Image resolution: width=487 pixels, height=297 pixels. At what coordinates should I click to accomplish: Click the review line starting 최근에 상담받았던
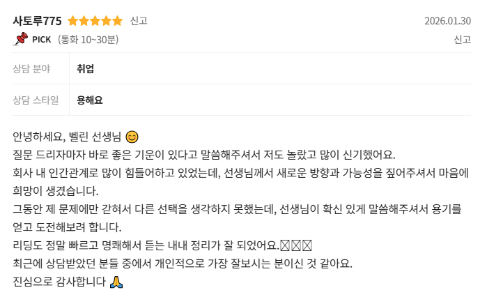click(x=183, y=264)
